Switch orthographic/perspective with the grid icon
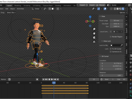Image resolution: width=132 pixels, height=99 pixels. [94, 42]
